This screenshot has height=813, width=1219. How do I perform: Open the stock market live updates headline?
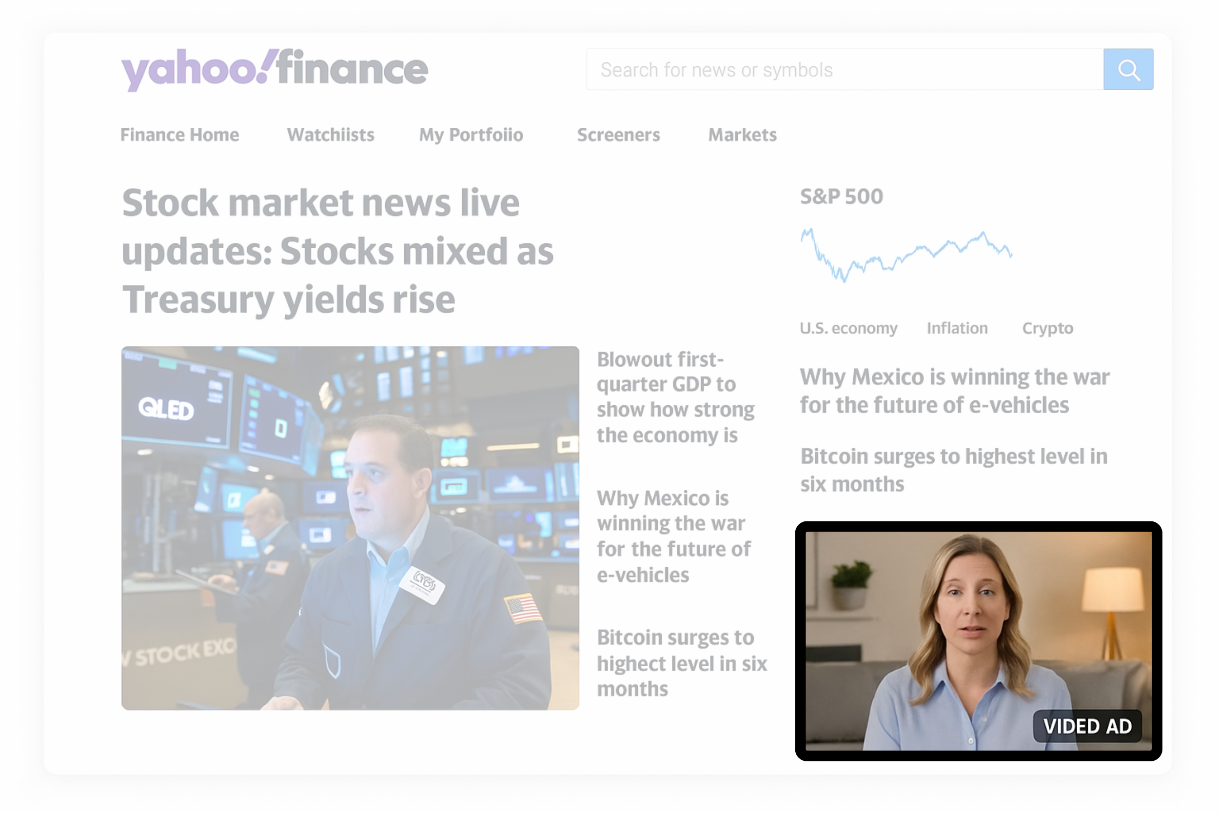pos(337,250)
